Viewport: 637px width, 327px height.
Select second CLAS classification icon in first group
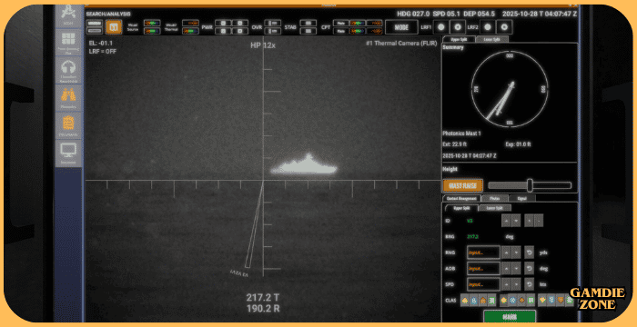click(474, 301)
